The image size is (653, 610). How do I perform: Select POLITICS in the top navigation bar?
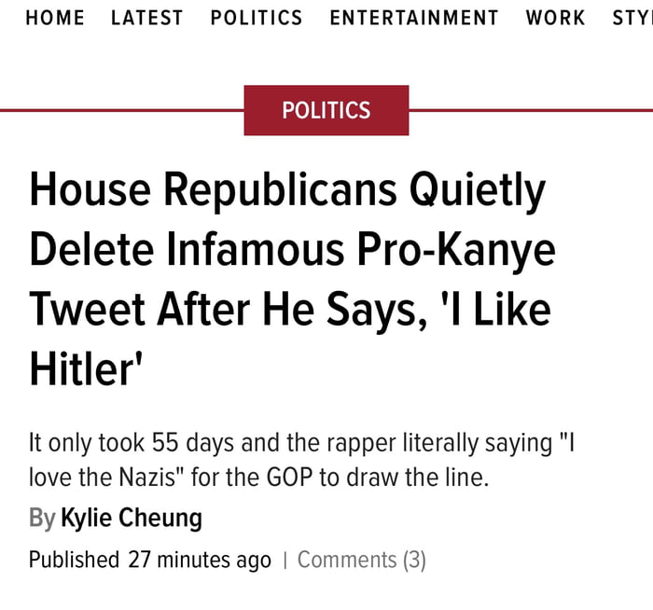(257, 18)
